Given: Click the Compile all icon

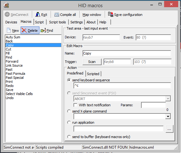Looking at the screenshot, I should pos(57,15).
